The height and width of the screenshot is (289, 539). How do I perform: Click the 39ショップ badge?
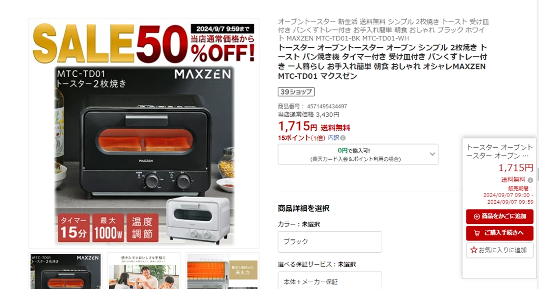(x=296, y=91)
